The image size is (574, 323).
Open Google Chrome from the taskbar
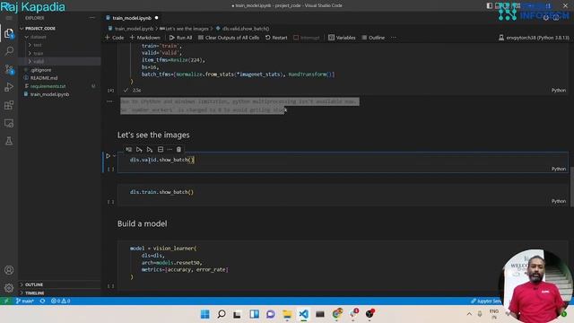(x=337, y=314)
